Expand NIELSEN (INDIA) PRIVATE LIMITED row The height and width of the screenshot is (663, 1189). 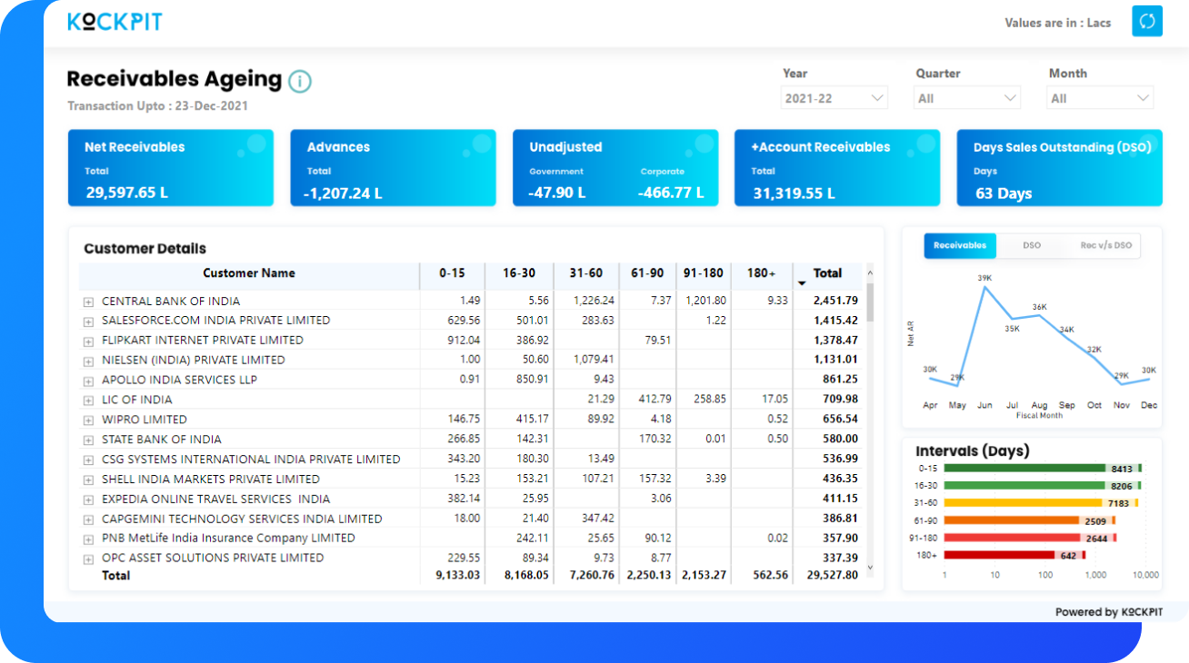pyautogui.click(x=88, y=361)
